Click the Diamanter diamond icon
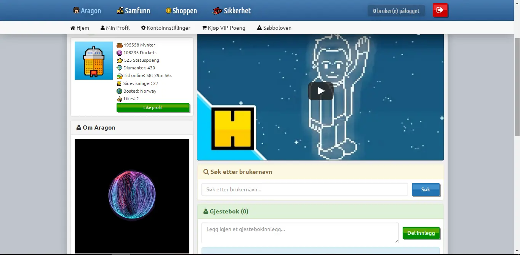 (120, 68)
